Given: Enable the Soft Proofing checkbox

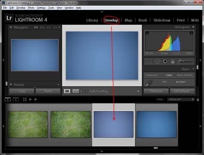Looking at the screenshot, I should (x=86, y=91).
